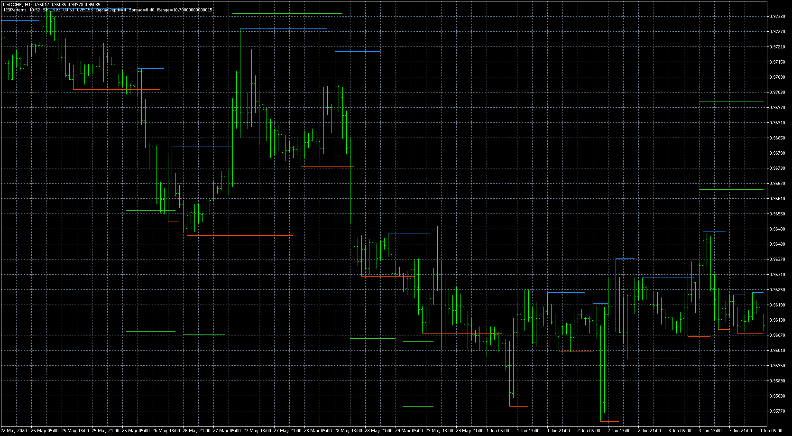The height and width of the screenshot is (436, 792).
Task: Click the 0.96670 price axis label
Action: 778,184
